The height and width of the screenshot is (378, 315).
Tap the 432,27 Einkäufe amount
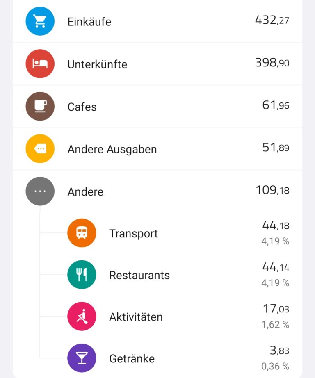click(272, 20)
